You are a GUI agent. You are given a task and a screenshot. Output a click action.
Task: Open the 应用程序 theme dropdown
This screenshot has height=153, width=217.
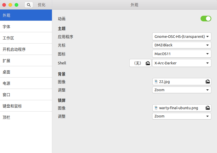pyautogui.click(x=182, y=37)
